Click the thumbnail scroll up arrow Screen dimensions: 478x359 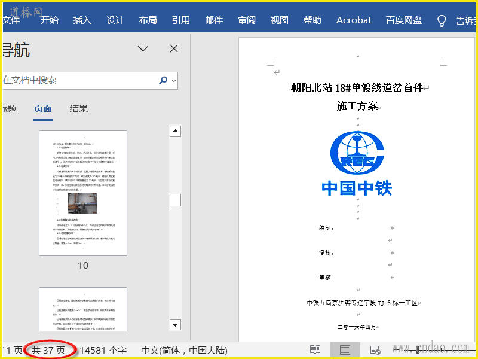point(175,131)
